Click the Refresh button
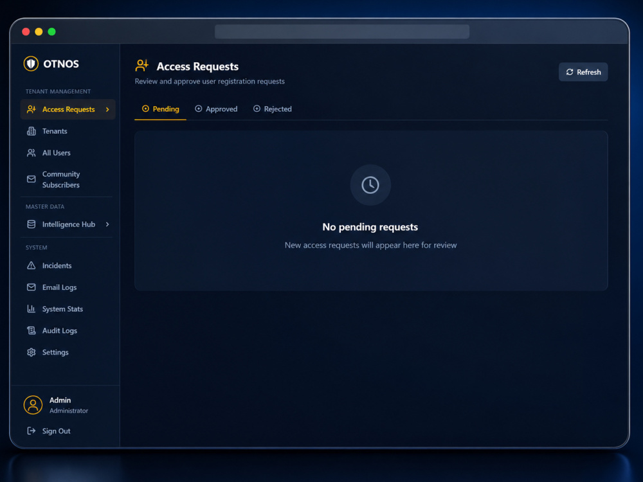The image size is (643, 482). pyautogui.click(x=583, y=72)
